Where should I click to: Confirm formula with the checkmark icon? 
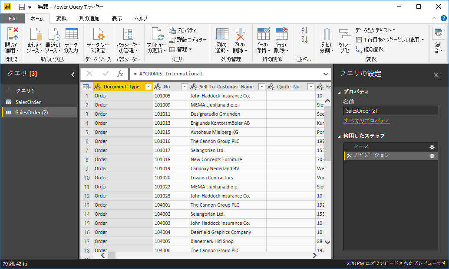pyautogui.click(x=106, y=74)
